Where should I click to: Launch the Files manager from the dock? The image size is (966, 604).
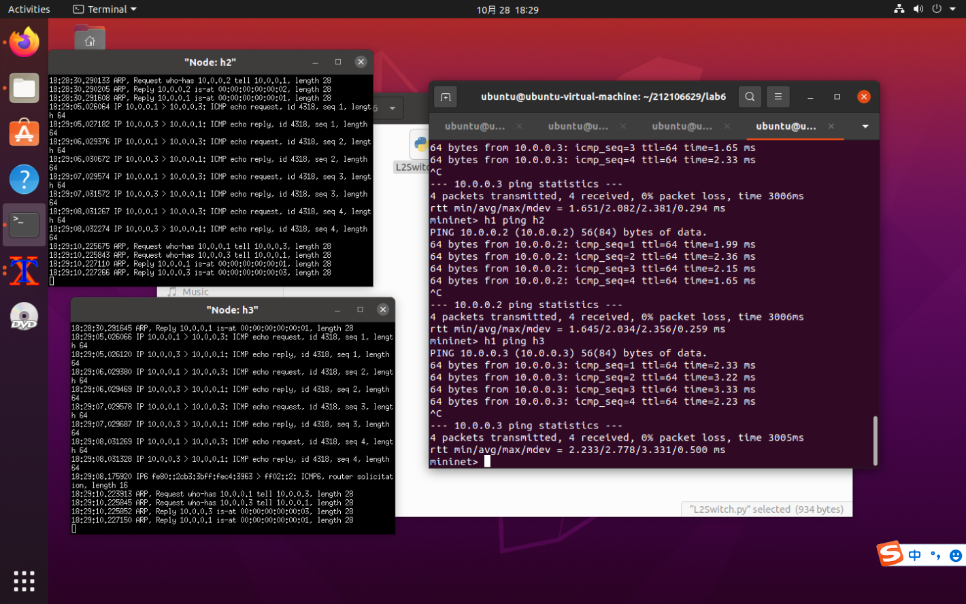24,88
